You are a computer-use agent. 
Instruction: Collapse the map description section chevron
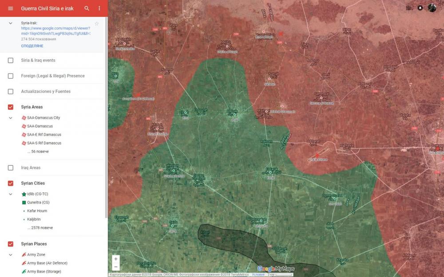pyautogui.click(x=11, y=23)
